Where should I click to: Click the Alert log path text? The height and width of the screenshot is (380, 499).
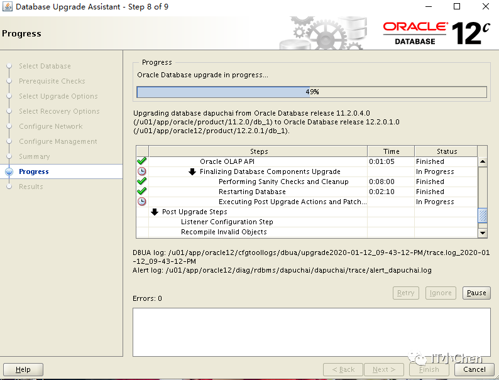(x=282, y=270)
